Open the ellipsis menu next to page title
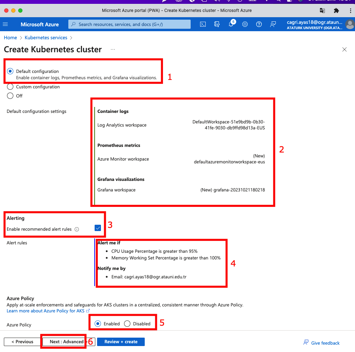 (113, 49)
